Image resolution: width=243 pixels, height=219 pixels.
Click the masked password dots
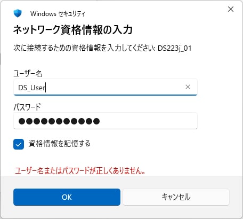[59, 121]
